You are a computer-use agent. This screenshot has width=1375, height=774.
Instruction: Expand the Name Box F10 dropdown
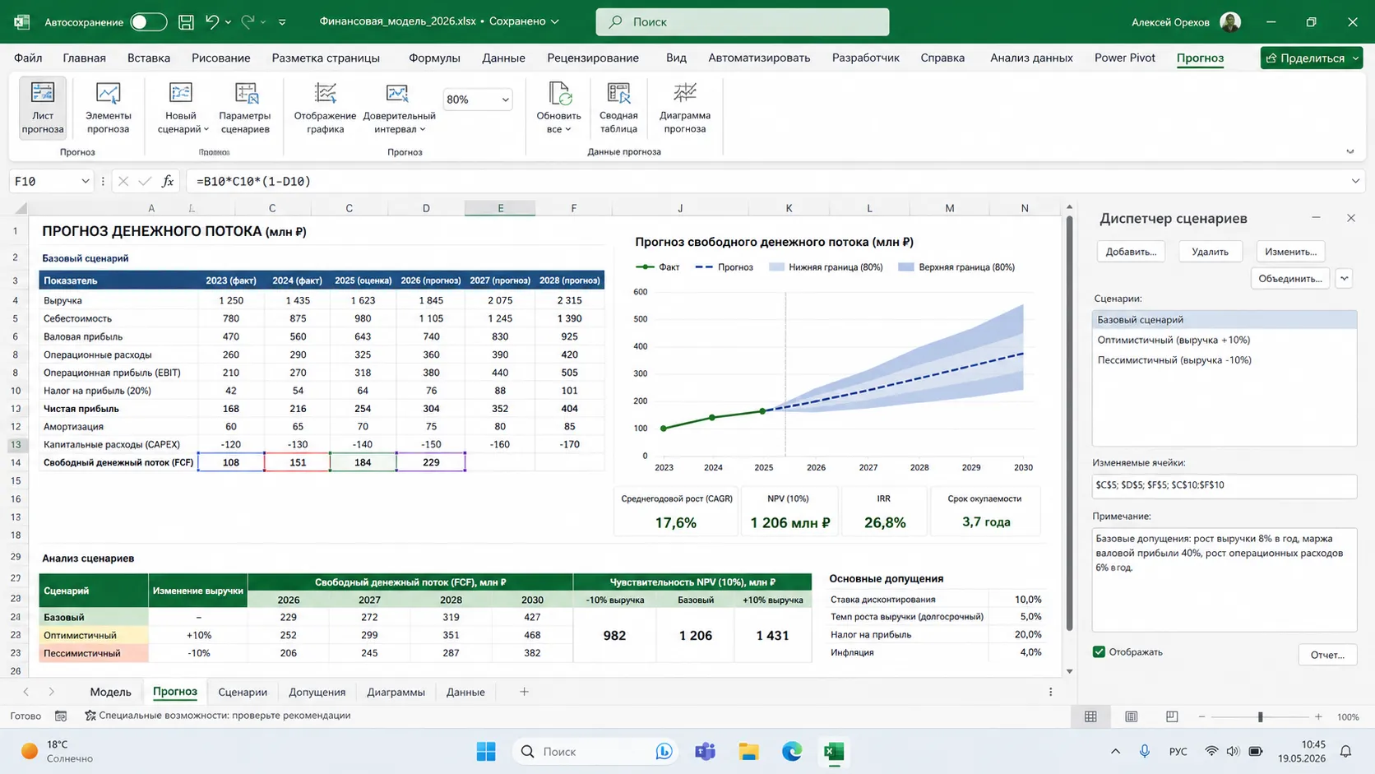pyautogui.click(x=85, y=181)
